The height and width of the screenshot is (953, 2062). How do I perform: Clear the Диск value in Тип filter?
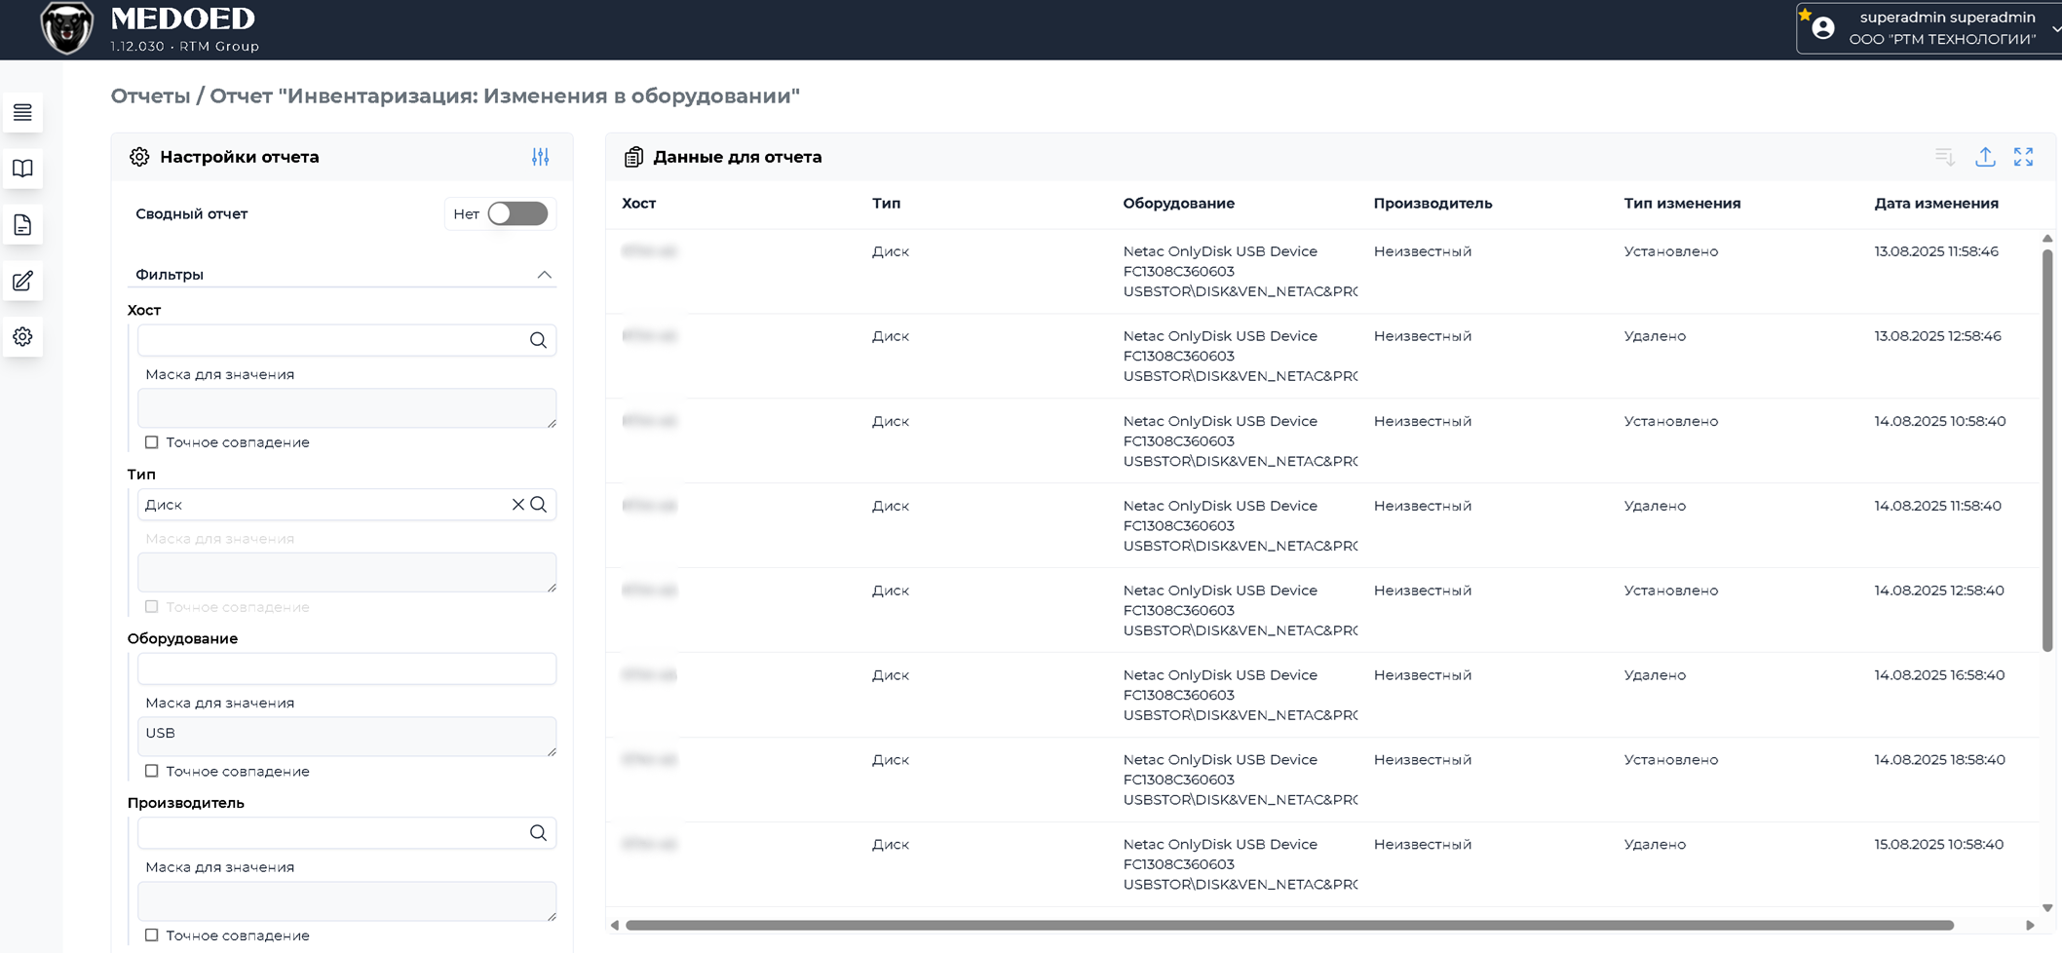click(x=518, y=505)
